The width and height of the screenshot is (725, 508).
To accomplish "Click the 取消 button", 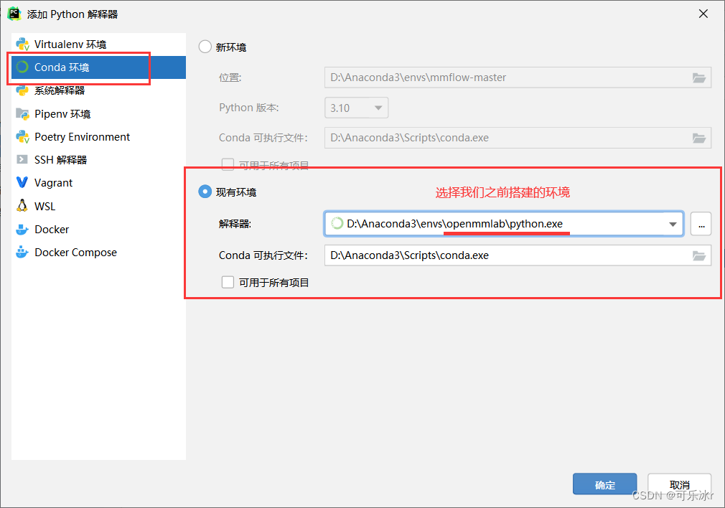I will (679, 484).
